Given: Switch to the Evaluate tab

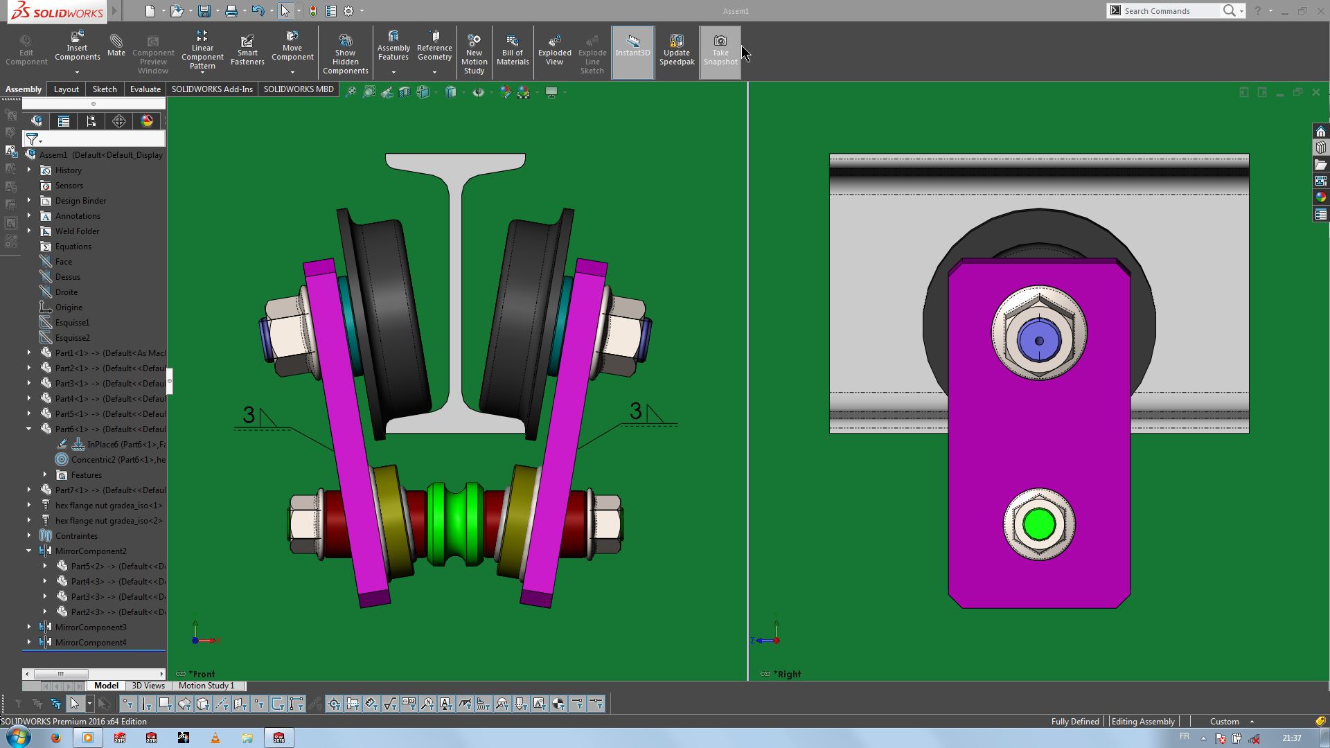Looking at the screenshot, I should [x=145, y=89].
